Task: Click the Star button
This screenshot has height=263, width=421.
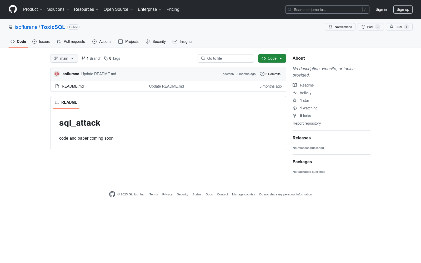Action: (399, 27)
